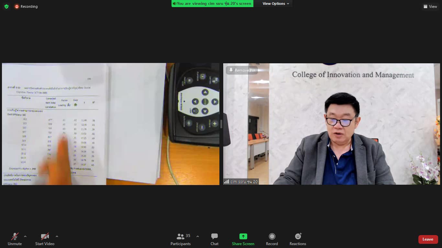Viewport: 442px width, 248px height.
Task: Open the Chat panel
Action: pyautogui.click(x=214, y=239)
